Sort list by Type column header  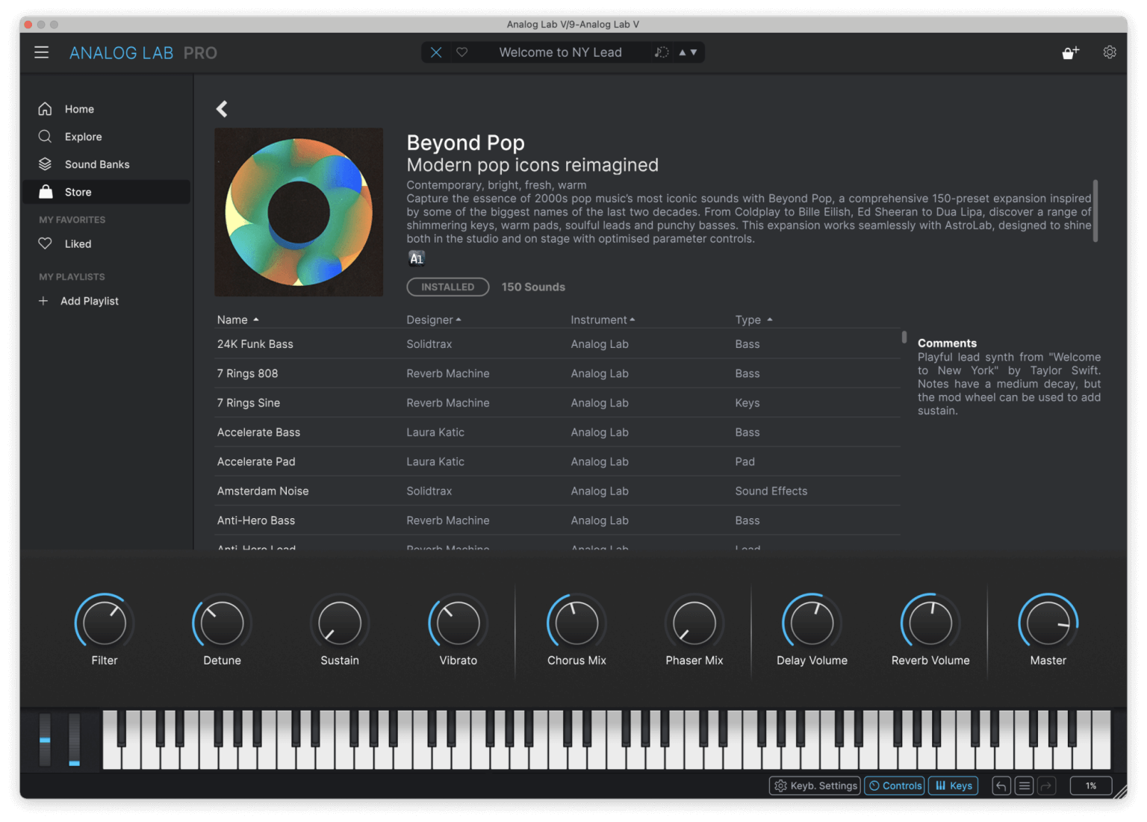(748, 320)
